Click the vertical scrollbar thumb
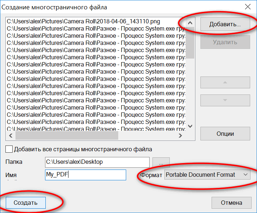 (x=191, y=40)
